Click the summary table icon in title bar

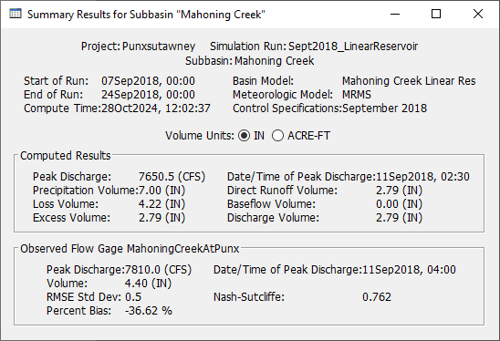[16, 14]
